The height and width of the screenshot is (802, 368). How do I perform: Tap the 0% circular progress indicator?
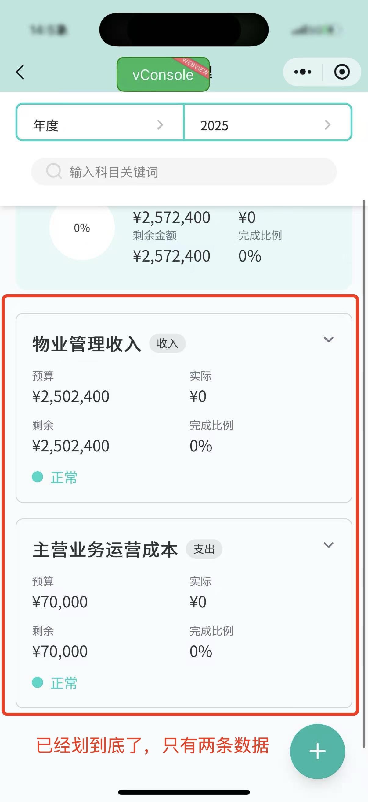coord(82,228)
